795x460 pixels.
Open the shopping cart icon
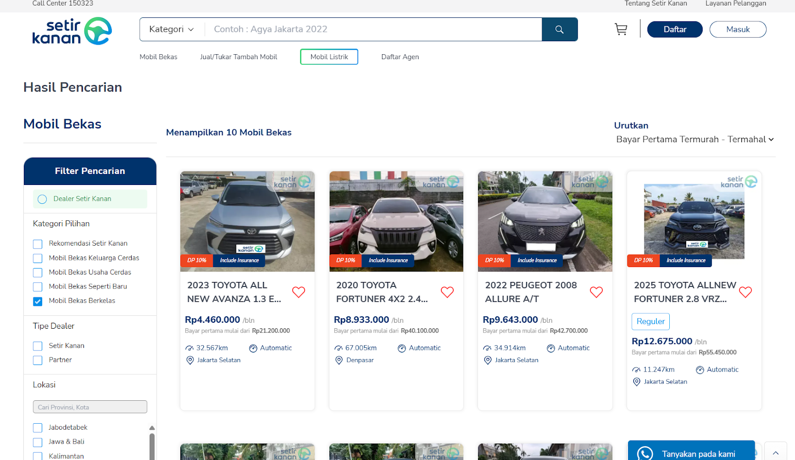pyautogui.click(x=621, y=29)
